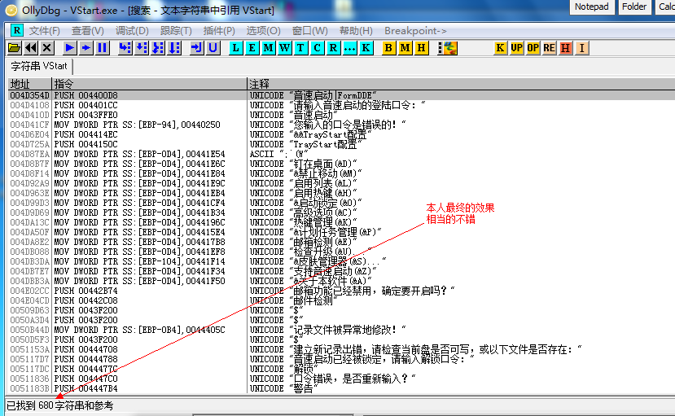The image size is (675, 416).
Task: Open Threads window with cyan T
Action: 300,48
